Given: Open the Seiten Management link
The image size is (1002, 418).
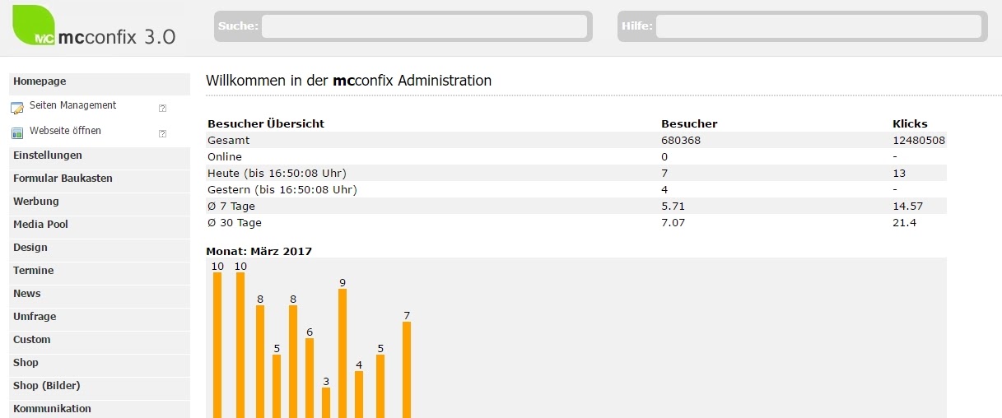Looking at the screenshot, I should click(x=72, y=105).
